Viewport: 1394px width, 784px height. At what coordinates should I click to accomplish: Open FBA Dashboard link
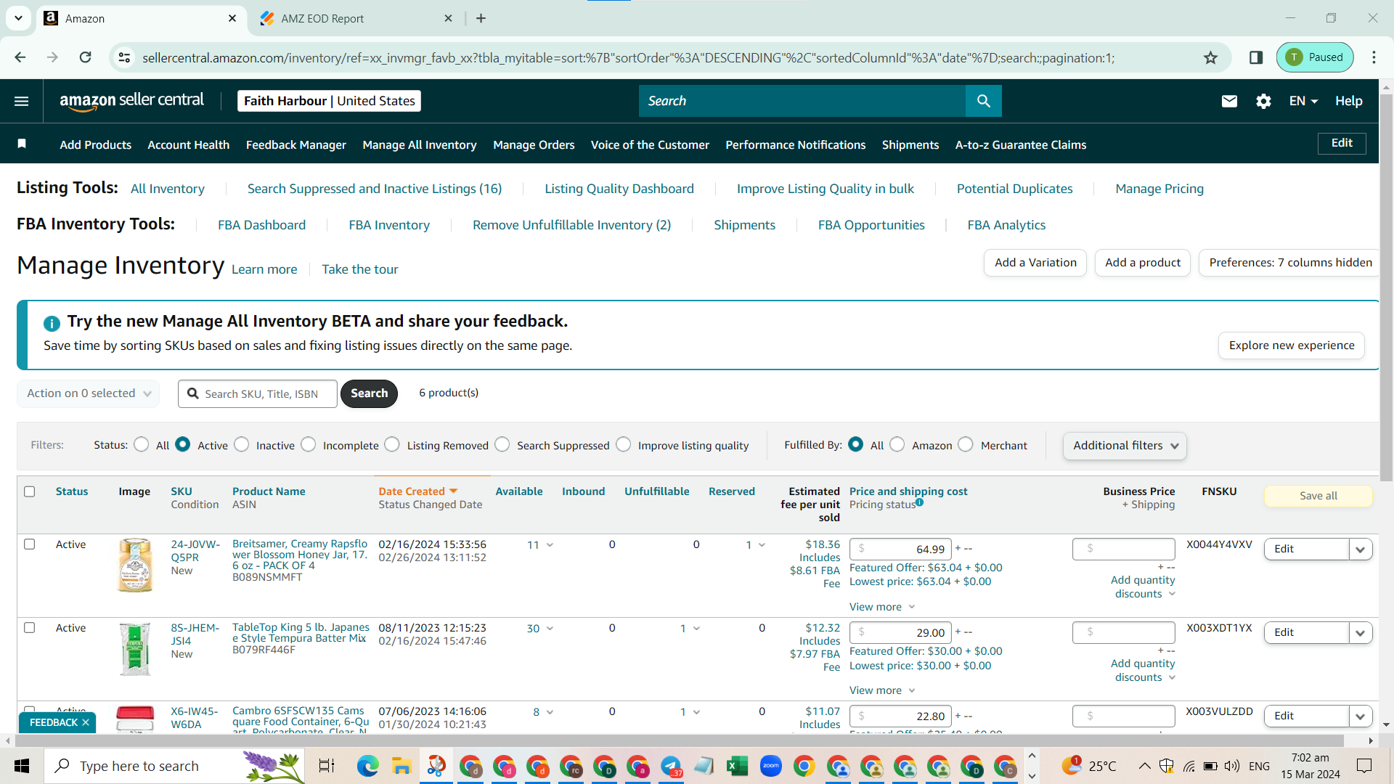point(261,225)
